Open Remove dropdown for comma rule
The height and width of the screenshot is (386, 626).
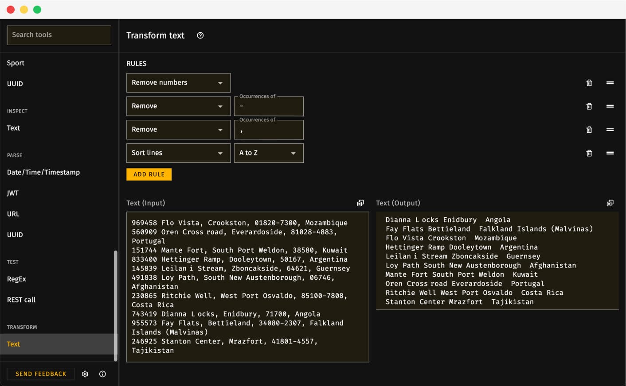(178, 130)
